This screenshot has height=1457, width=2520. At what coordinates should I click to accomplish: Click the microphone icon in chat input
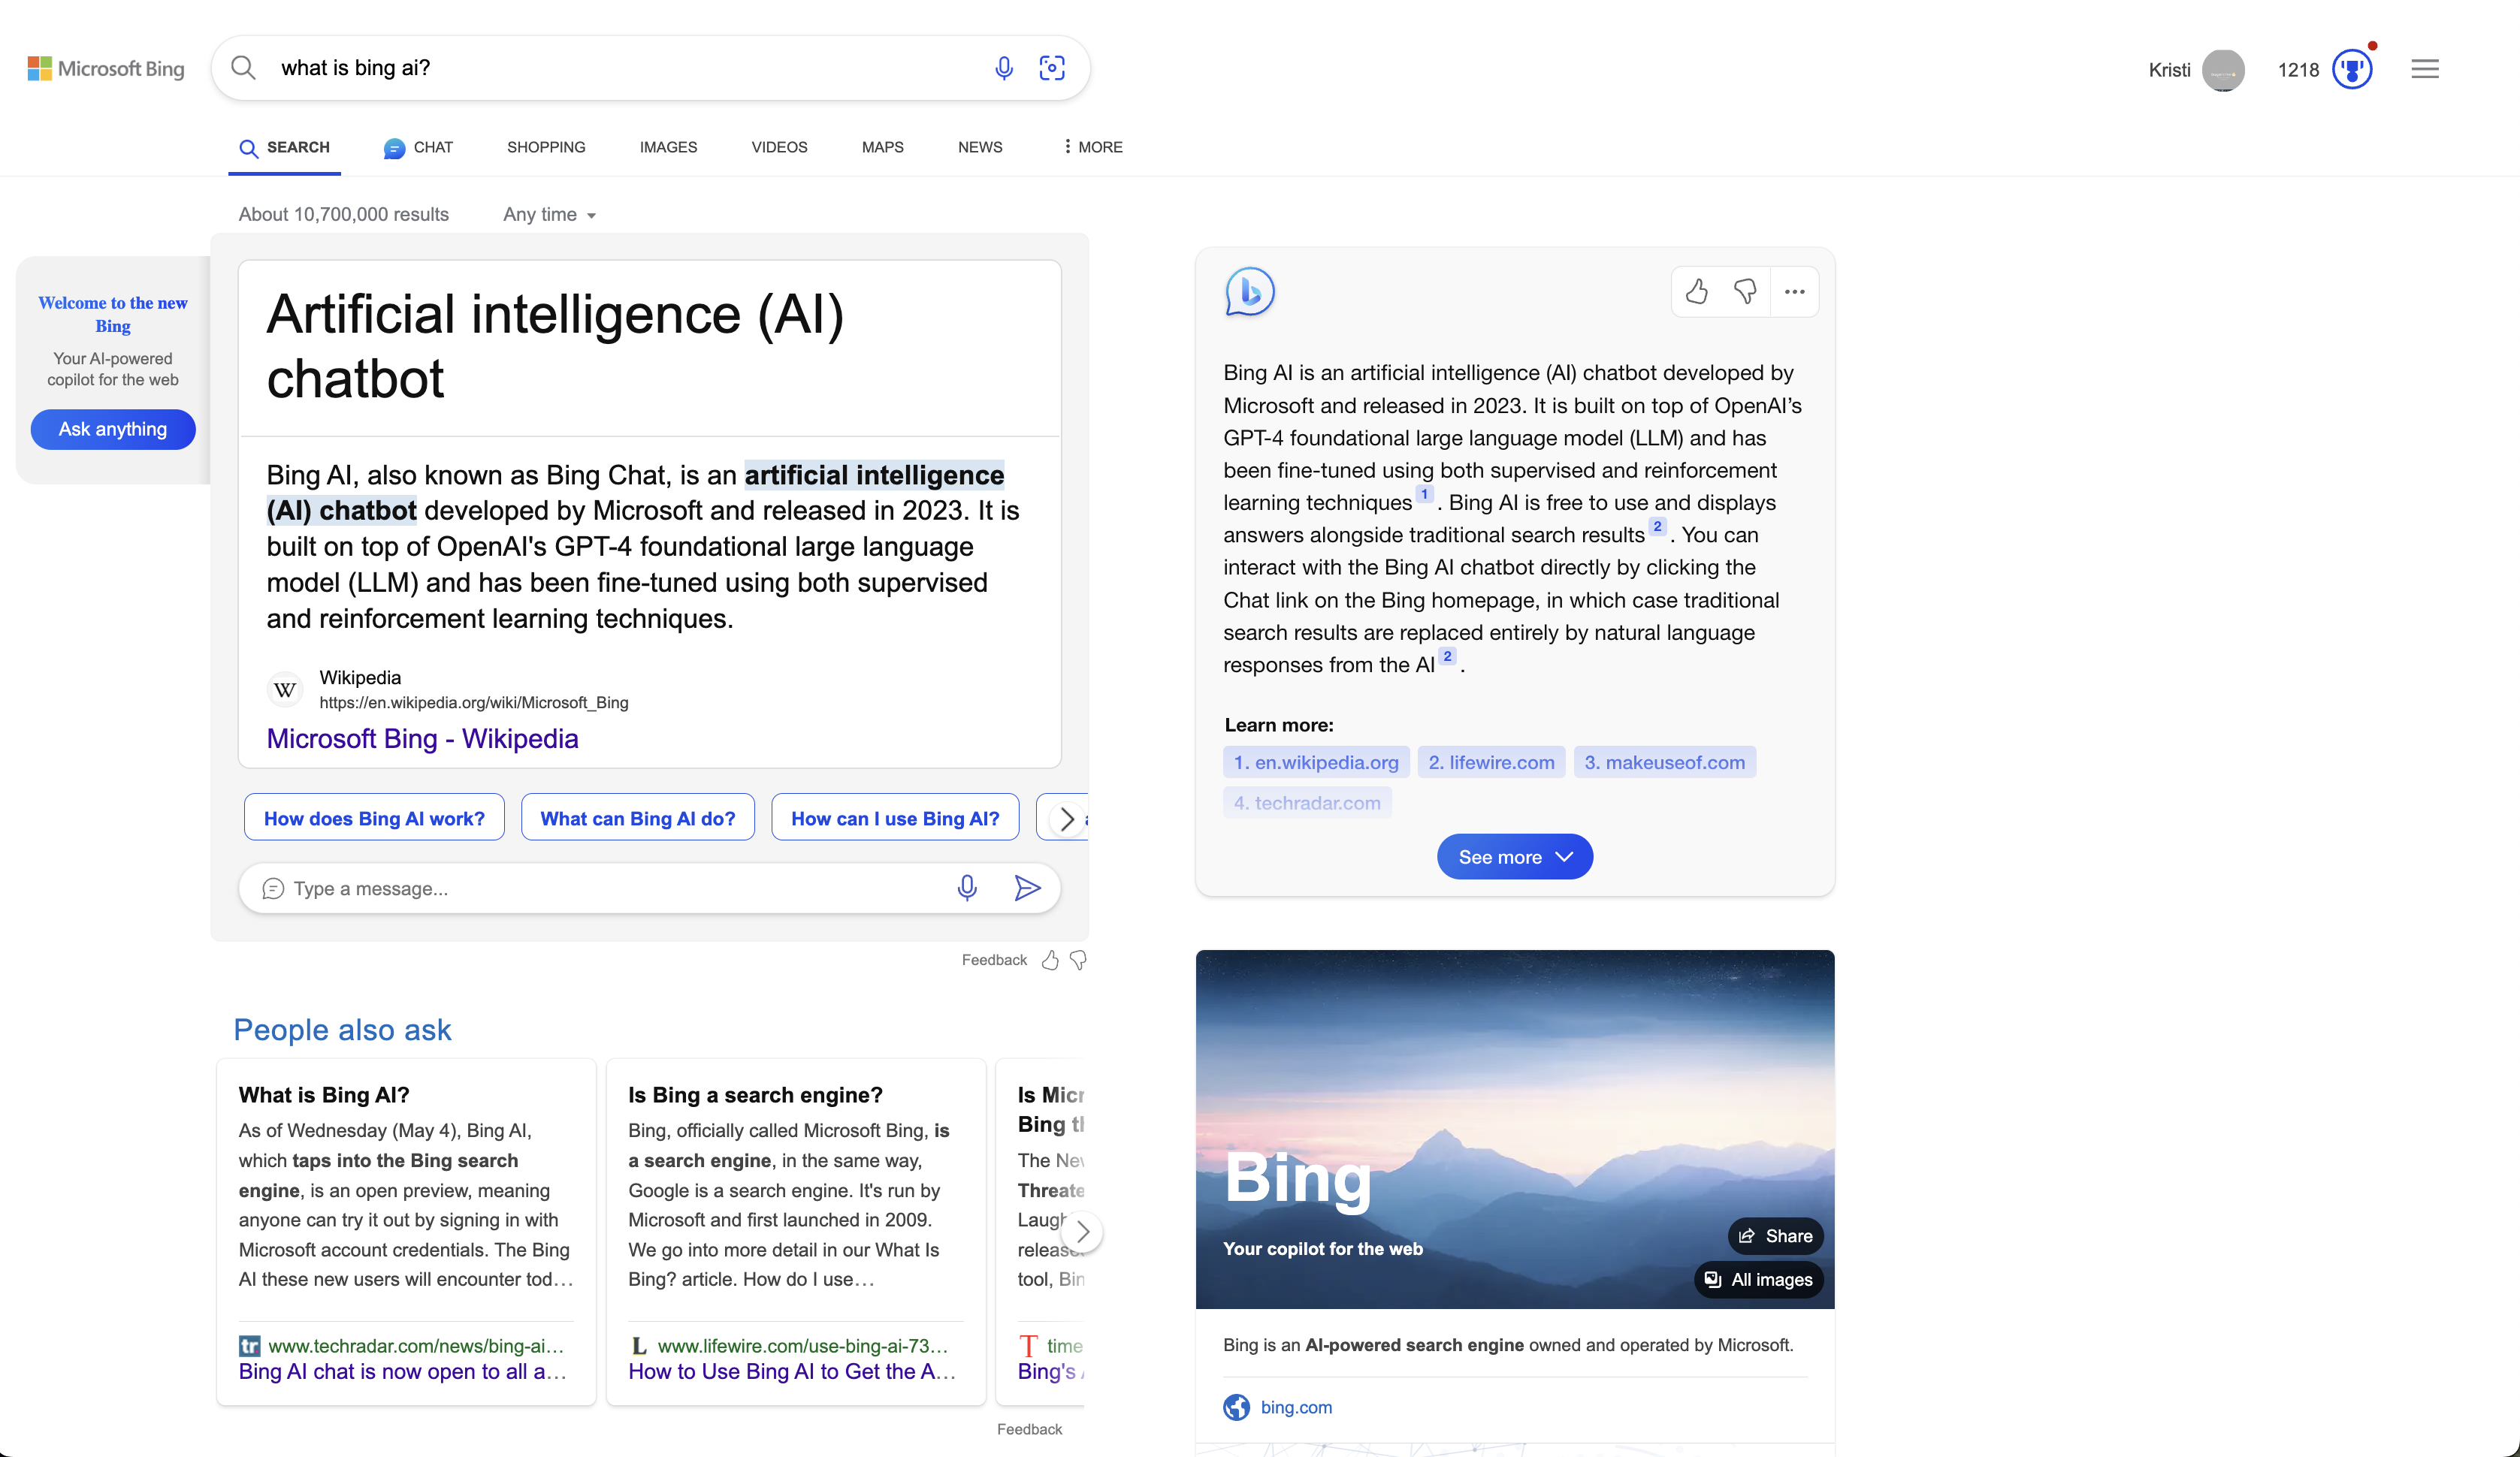click(966, 888)
